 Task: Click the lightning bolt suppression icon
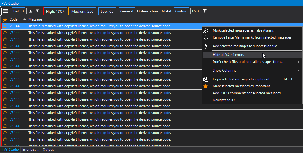(x=206, y=46)
